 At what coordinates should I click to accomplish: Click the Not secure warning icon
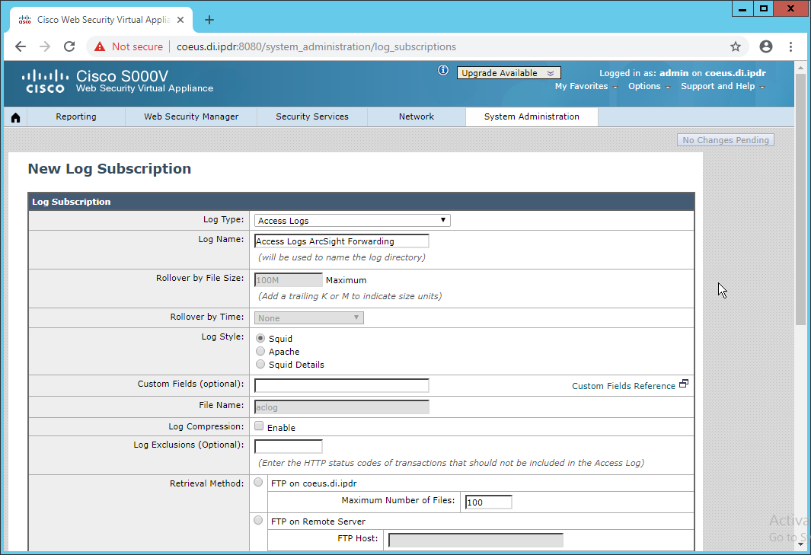(x=100, y=46)
